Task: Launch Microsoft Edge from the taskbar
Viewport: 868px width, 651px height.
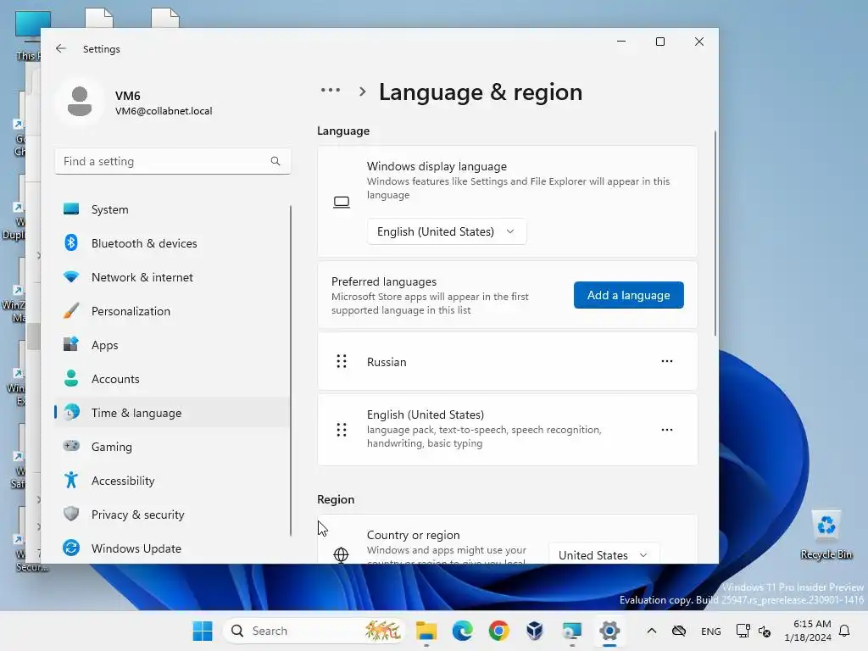Action: tap(462, 631)
